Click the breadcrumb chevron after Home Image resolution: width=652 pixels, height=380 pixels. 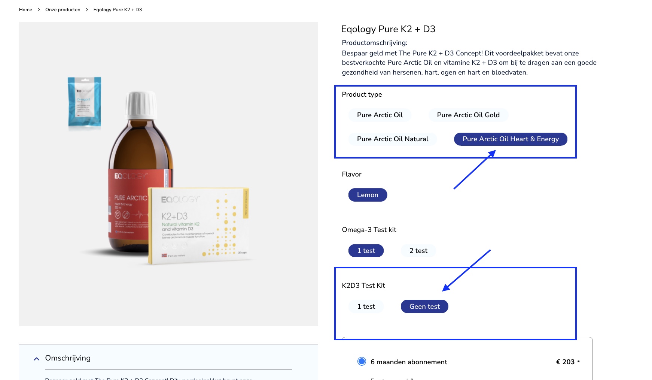pos(39,10)
